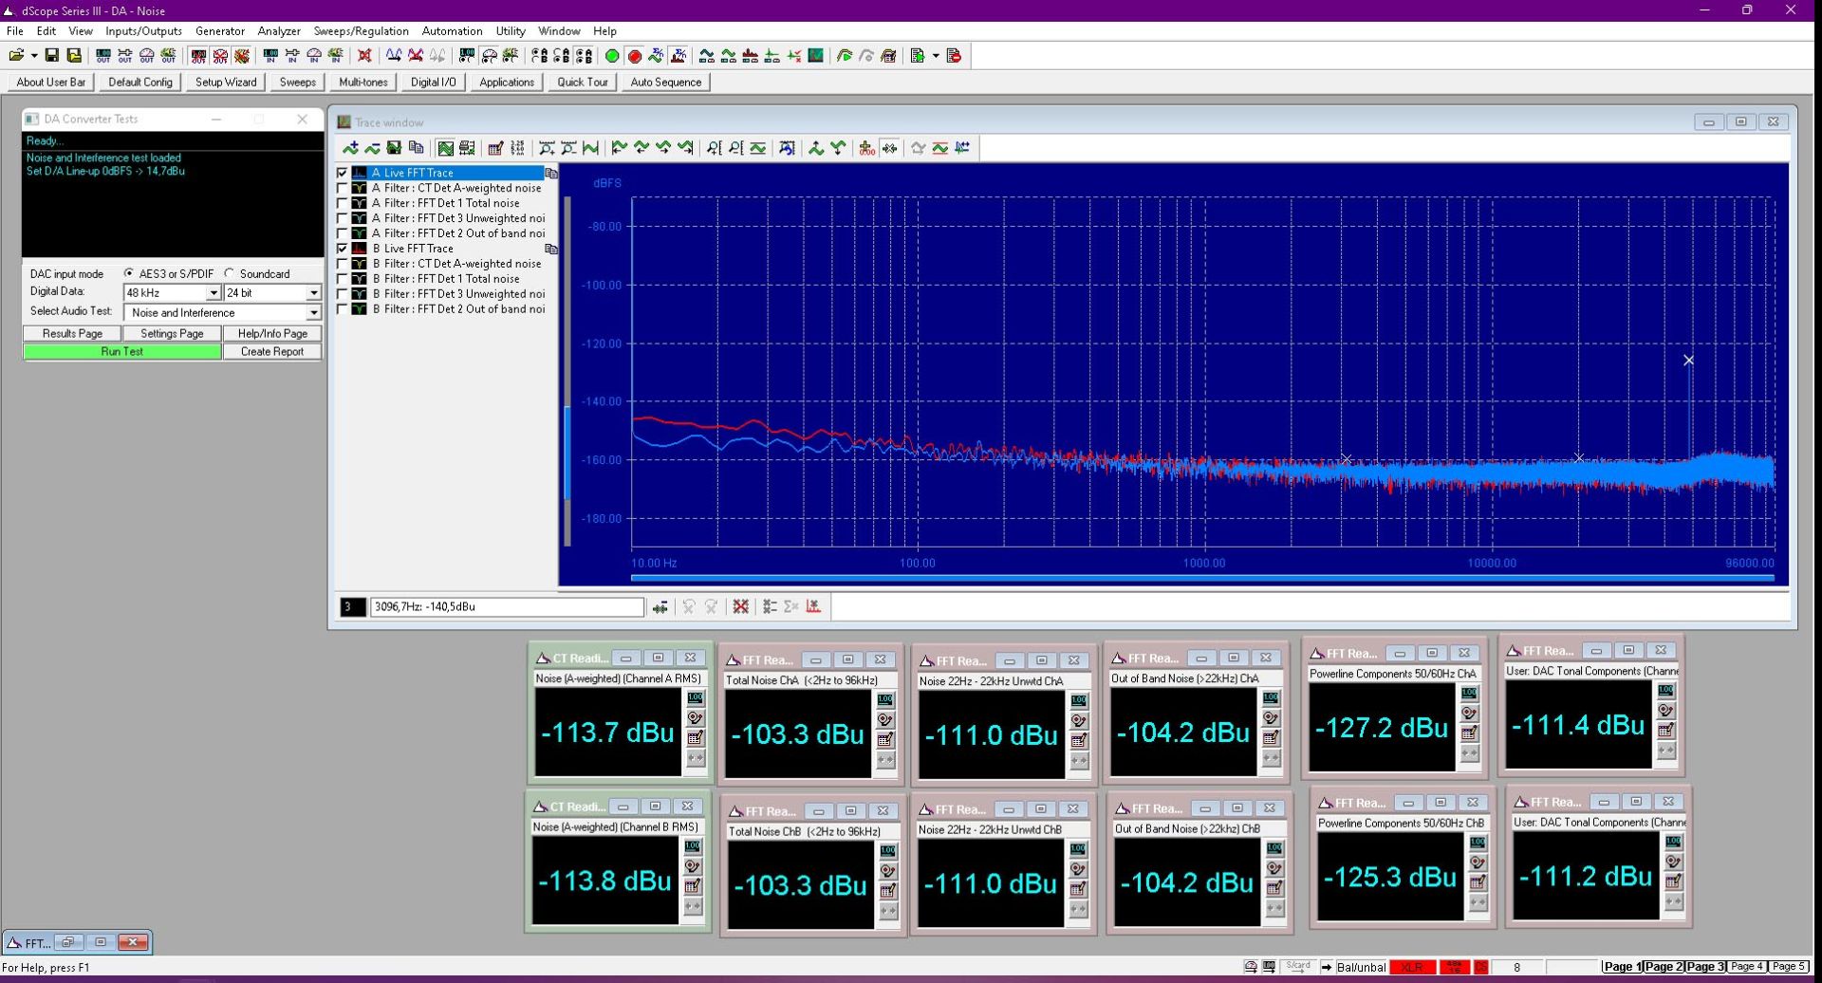
Task: Click the Setup Wizard user bar button
Action: click(x=226, y=83)
